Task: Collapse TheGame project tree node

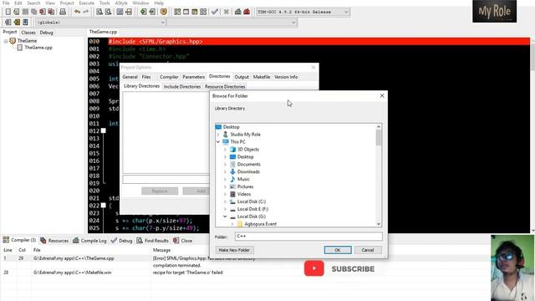Action: pos(6,41)
